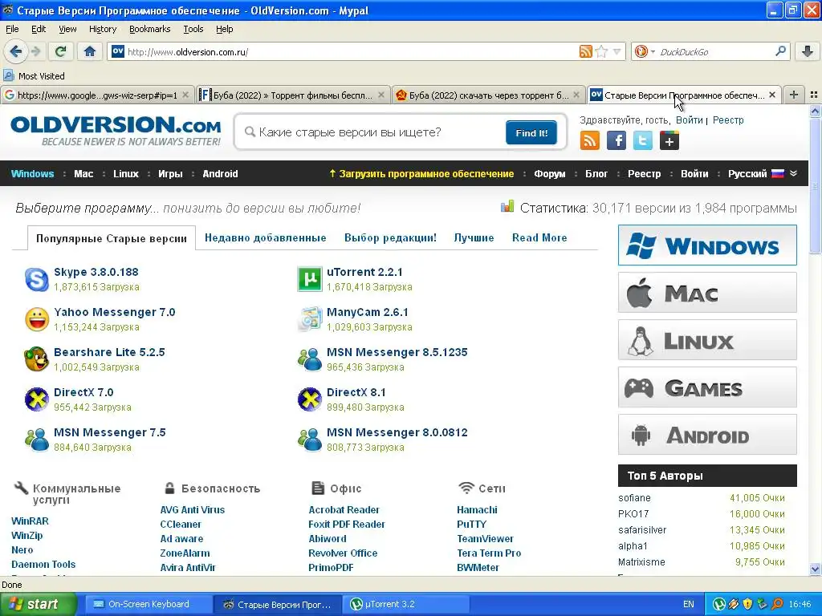Open the browser home page icon
The height and width of the screenshot is (616, 822).
coord(90,51)
